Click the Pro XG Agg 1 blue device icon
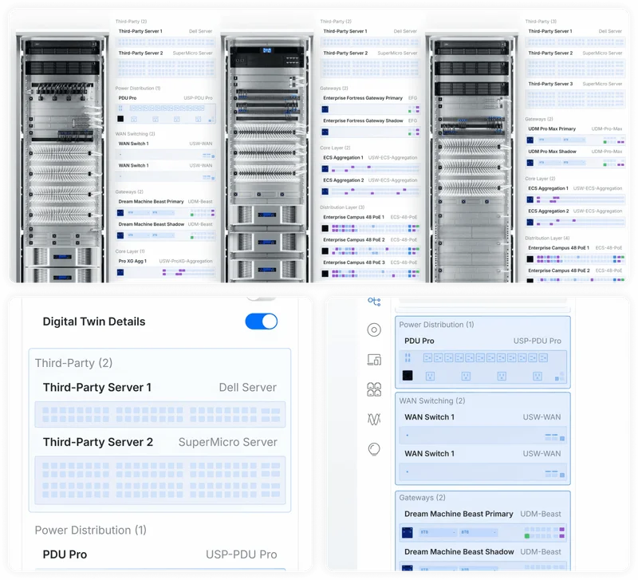 120,272
